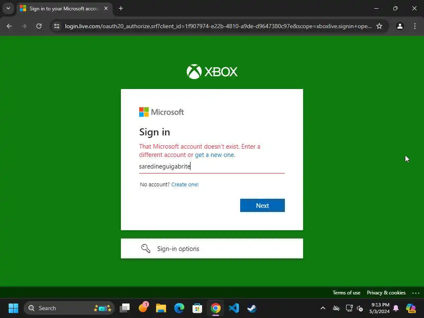Screen dimensions: 424x318
Task: Reload the sign-in page
Action: [x=39, y=26]
